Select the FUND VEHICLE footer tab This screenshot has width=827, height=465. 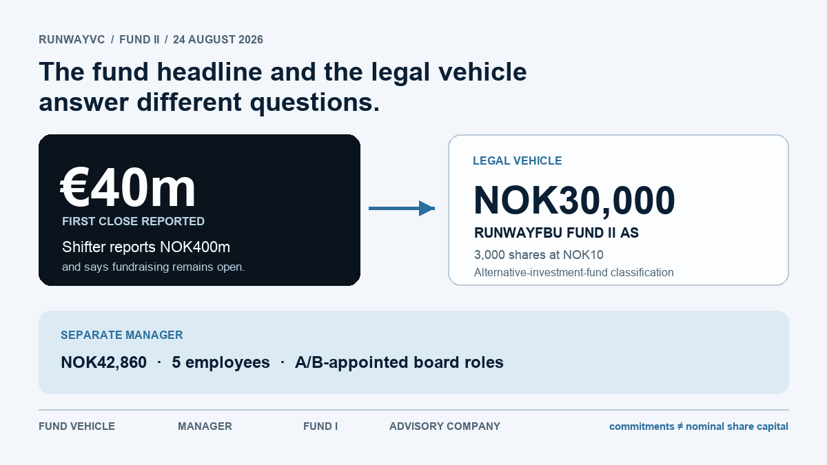point(76,426)
